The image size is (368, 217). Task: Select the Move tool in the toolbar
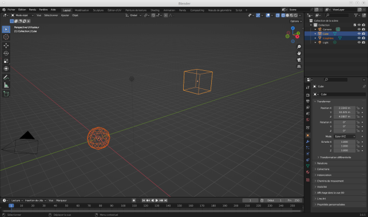click(x=6, y=46)
